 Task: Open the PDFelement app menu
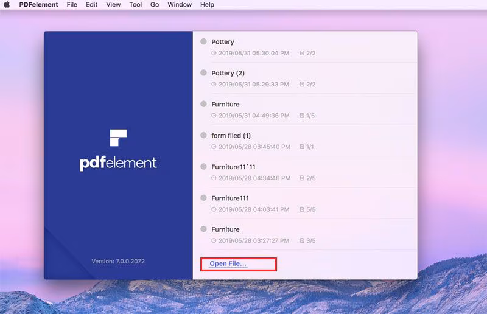tap(38, 5)
